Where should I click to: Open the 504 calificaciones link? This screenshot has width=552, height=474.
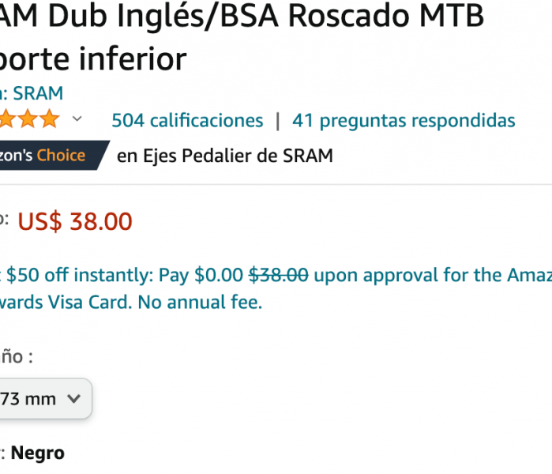pos(187,121)
